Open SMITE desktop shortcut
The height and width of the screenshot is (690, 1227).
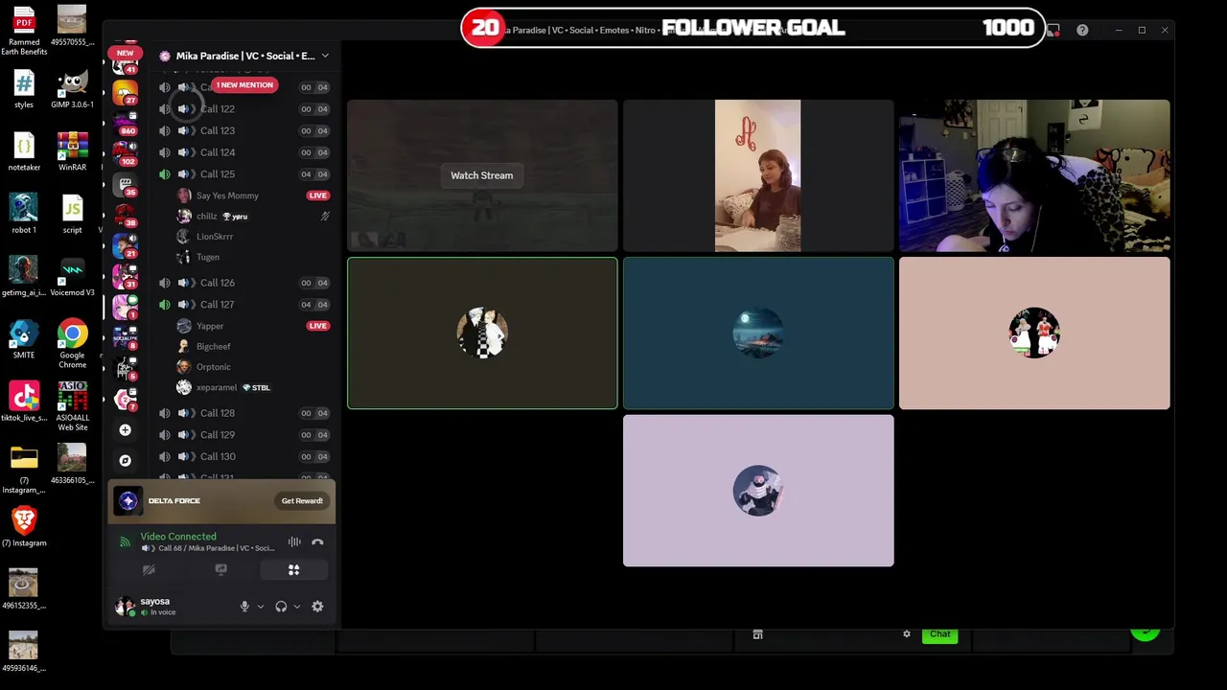24,341
